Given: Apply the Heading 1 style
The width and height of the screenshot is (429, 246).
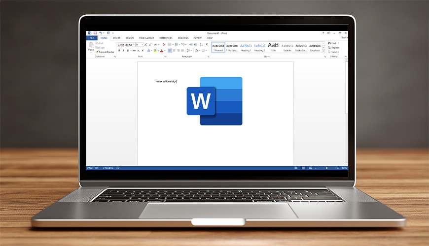Looking at the screenshot, I should point(246,48).
